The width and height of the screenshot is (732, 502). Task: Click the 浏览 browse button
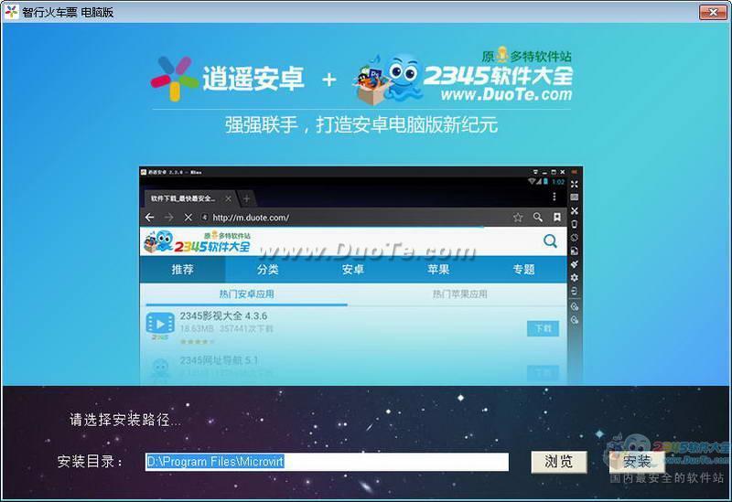(558, 462)
